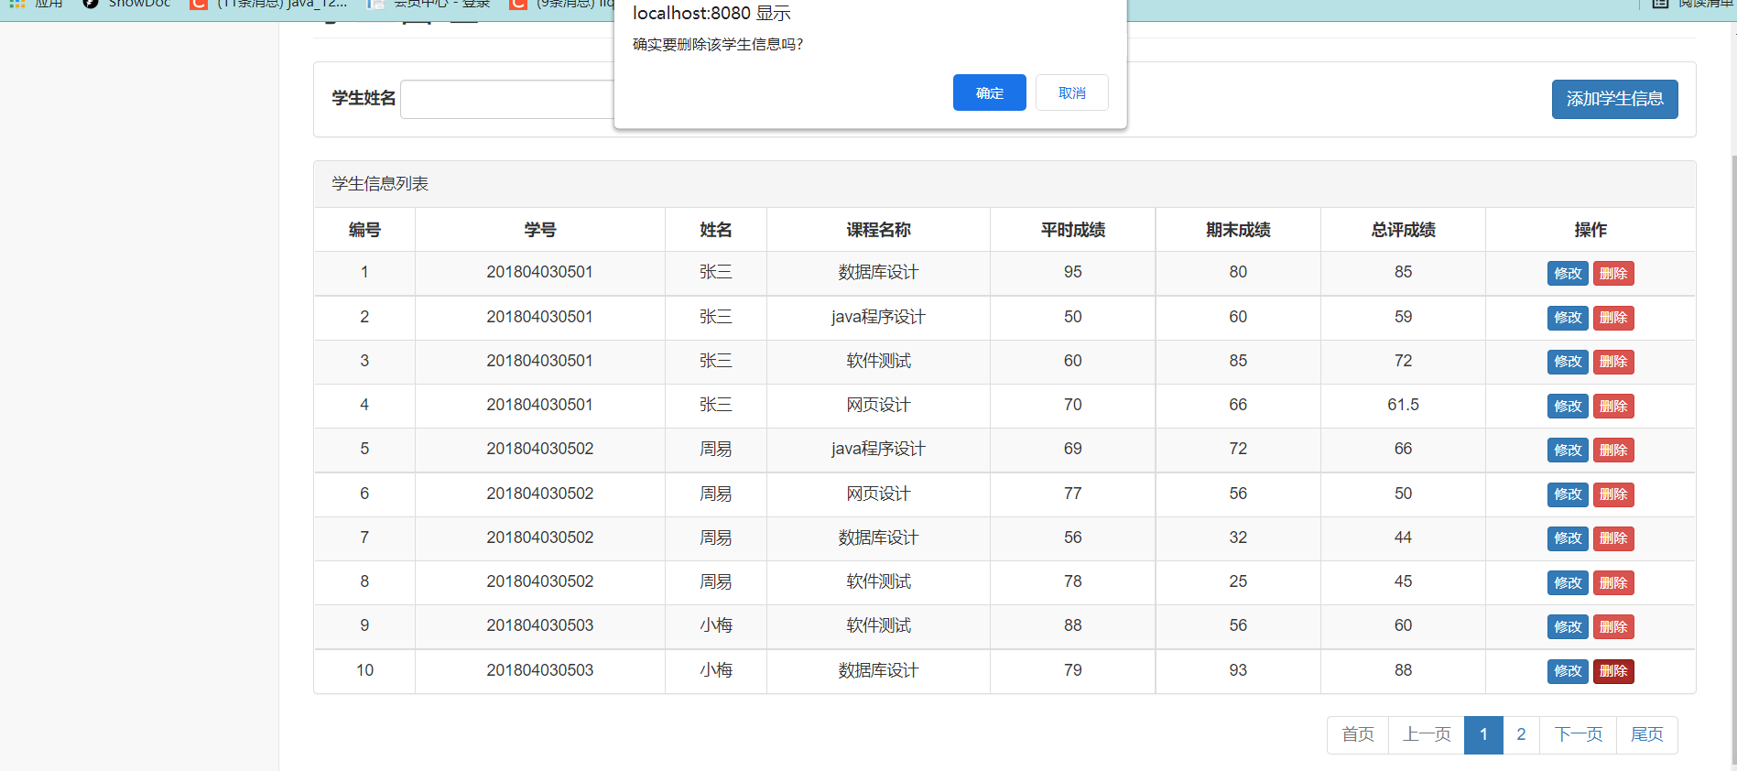Click the vertical page scrollbar
Viewport: 1737px width, 771px height.
click(x=1733, y=458)
